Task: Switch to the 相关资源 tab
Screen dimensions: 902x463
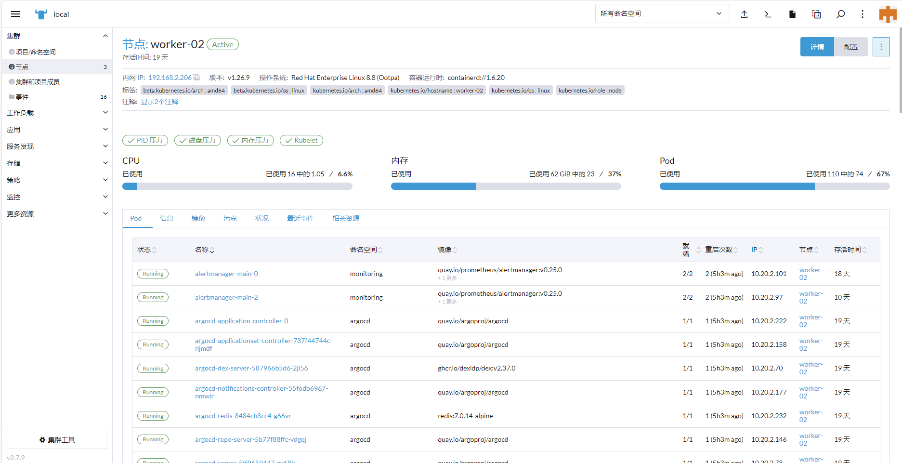Action: 346,218
